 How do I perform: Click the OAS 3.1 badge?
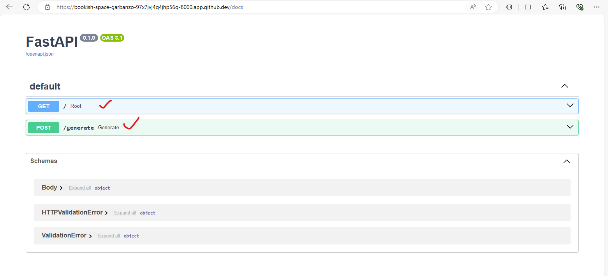tap(112, 38)
